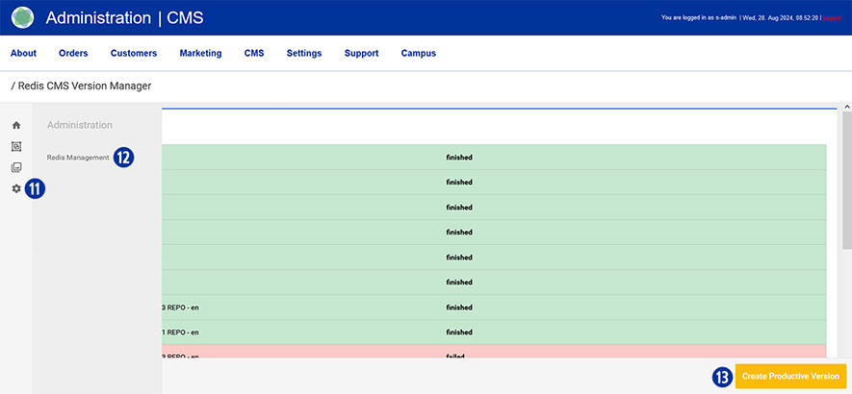Open the CMS menu in navigation bar

pyautogui.click(x=254, y=53)
